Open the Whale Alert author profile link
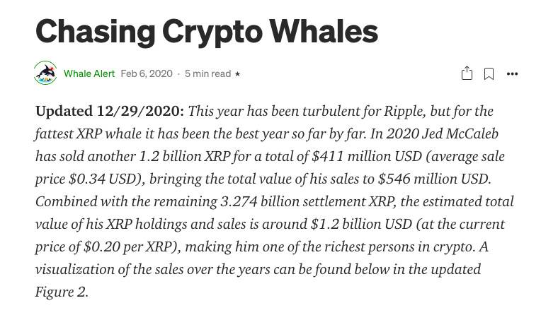This screenshot has height=315, width=541. [89, 73]
